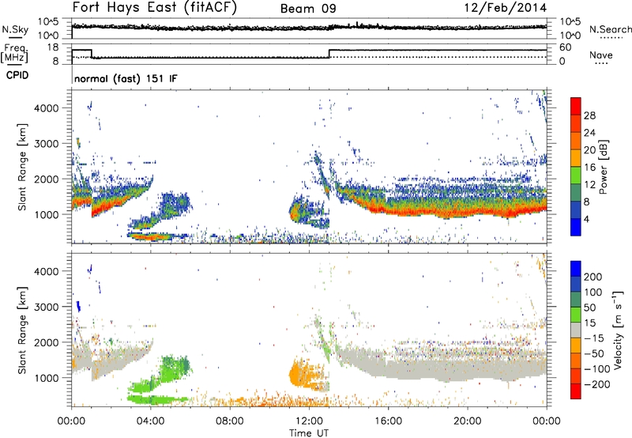This screenshot has height=438, width=632.
Task: Click "3000" on the velocity panel range axis
Action: coord(47,307)
